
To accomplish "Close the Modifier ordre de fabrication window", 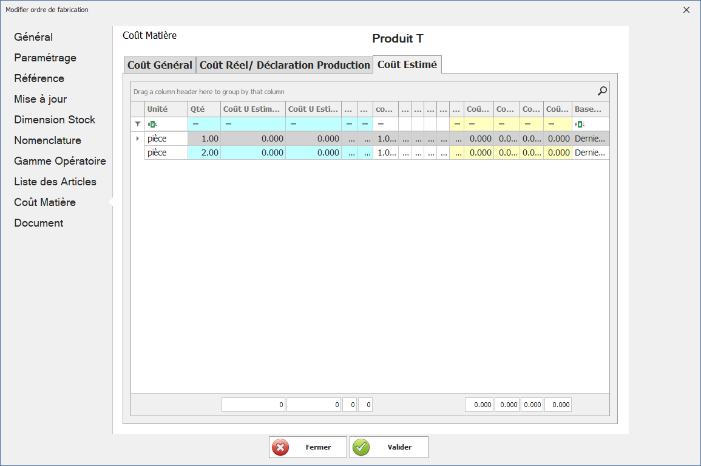I will click(686, 10).
